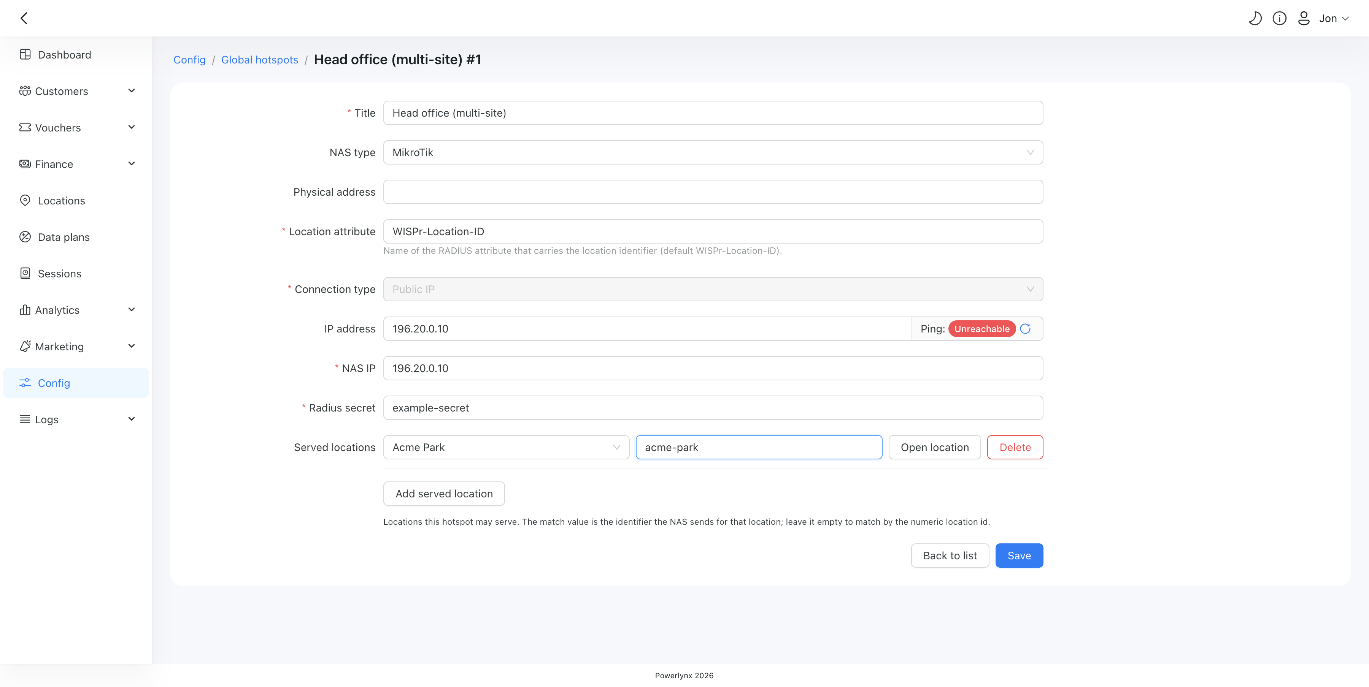Click the Unreachable ping badge
Screen dimensions: 1369x687
(981, 329)
